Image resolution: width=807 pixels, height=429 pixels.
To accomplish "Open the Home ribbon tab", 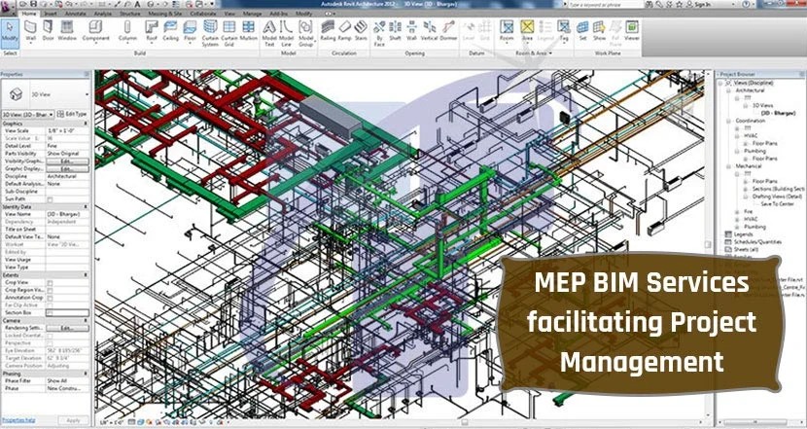I will 29,14.
